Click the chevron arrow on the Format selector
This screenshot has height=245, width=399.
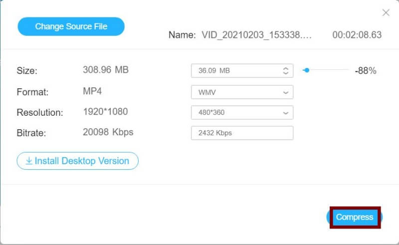286,92
